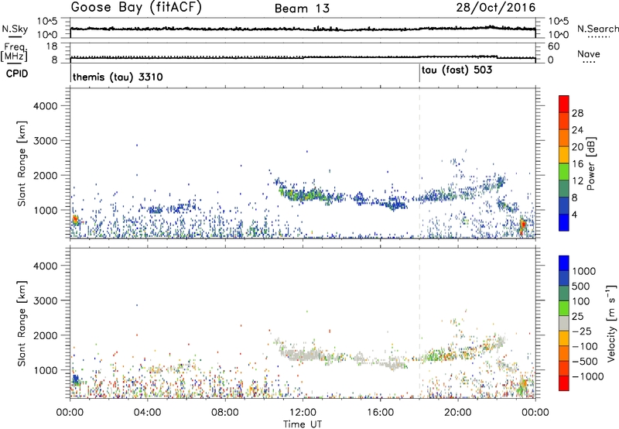Click the 'Freq. [MHz]' axis label
The width and height of the screenshot is (619, 429).
click(14, 53)
